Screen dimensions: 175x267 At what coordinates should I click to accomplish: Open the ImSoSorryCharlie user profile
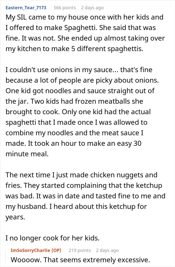pyautogui.click(x=30, y=250)
